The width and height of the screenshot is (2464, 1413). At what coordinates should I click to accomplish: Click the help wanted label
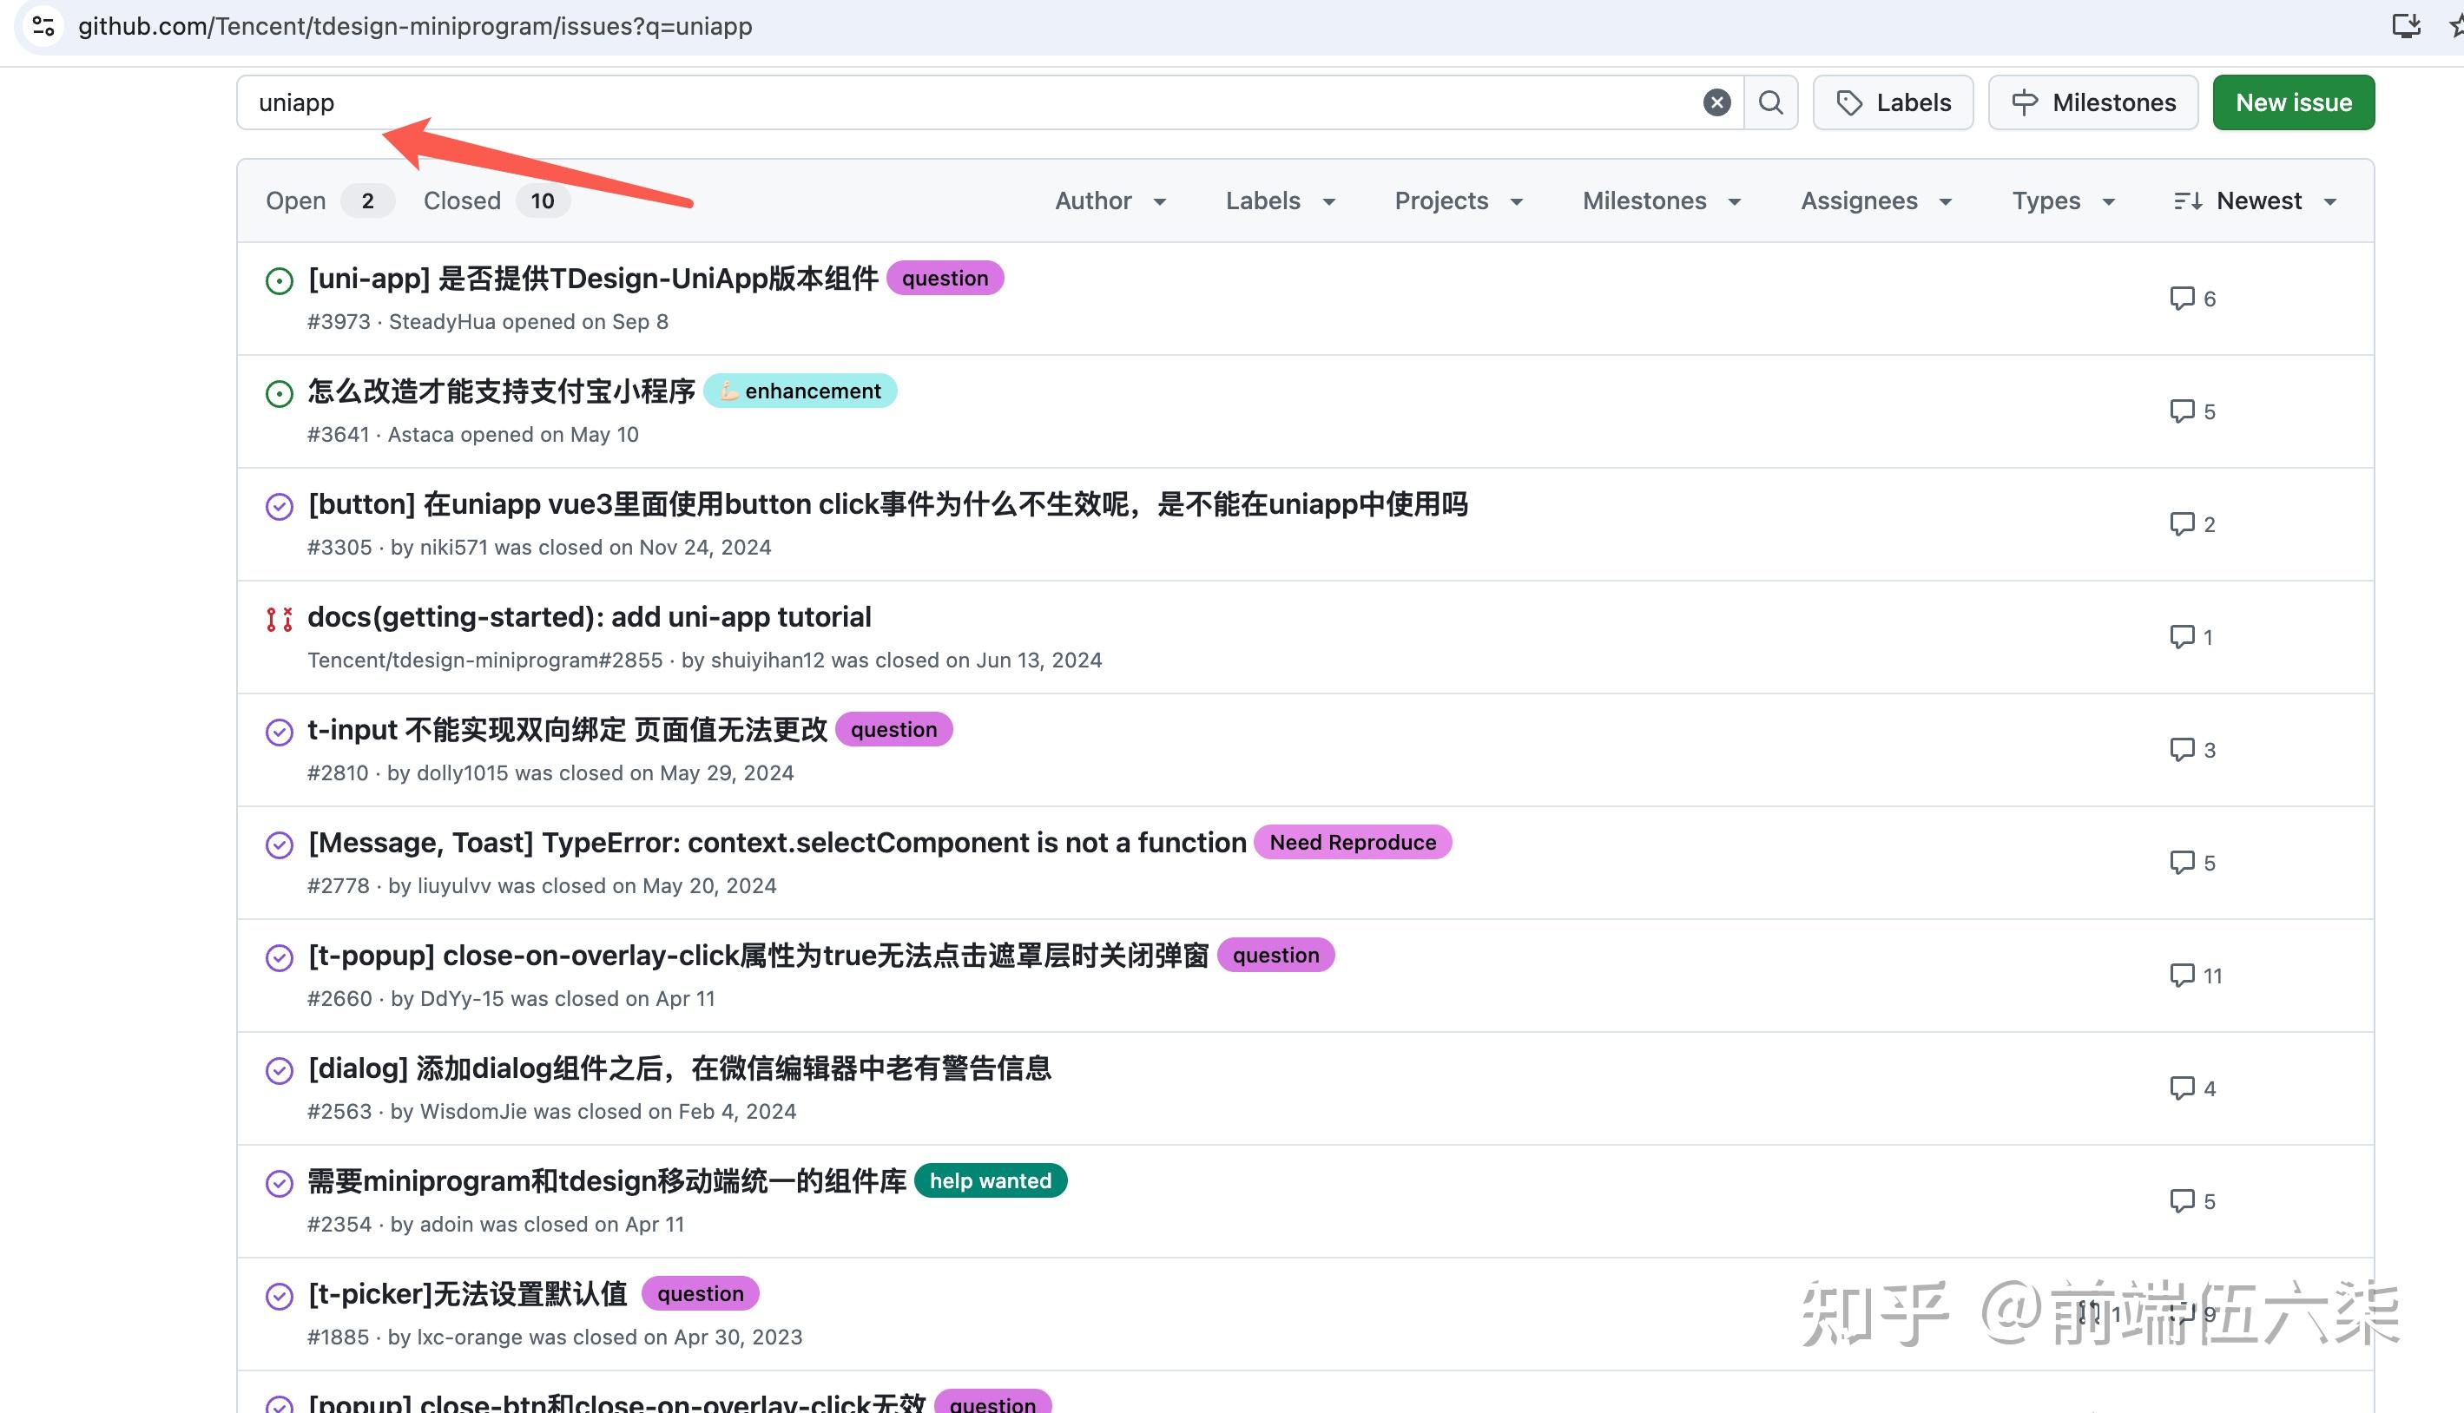pyautogui.click(x=990, y=1181)
